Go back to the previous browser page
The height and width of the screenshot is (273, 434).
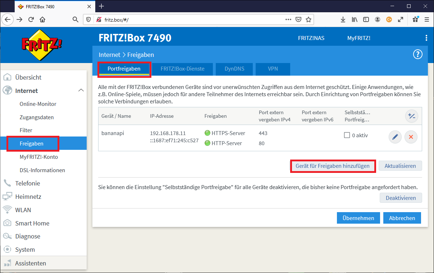coord(8,19)
